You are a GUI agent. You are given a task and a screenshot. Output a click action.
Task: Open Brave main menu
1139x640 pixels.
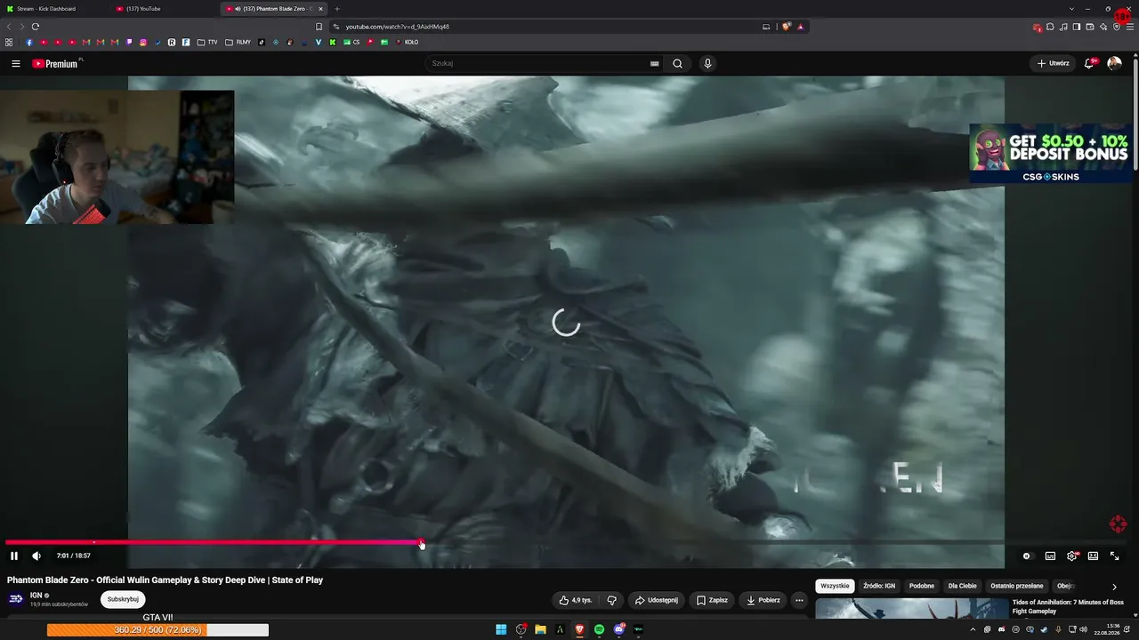point(1129,27)
